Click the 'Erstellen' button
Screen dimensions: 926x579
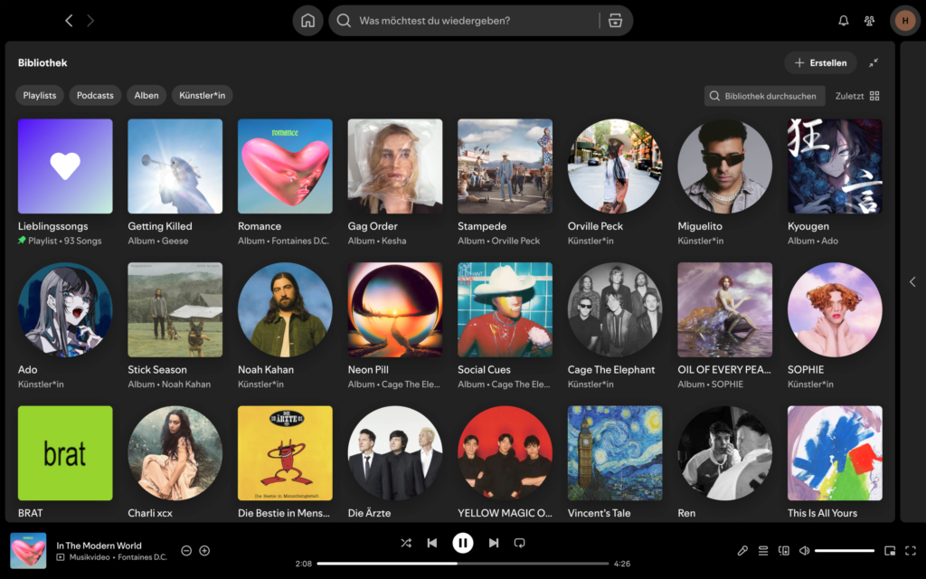coord(820,62)
